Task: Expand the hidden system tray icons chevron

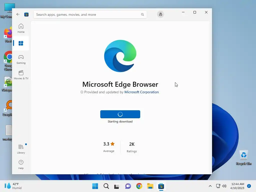Action: pyautogui.click(x=210, y=186)
